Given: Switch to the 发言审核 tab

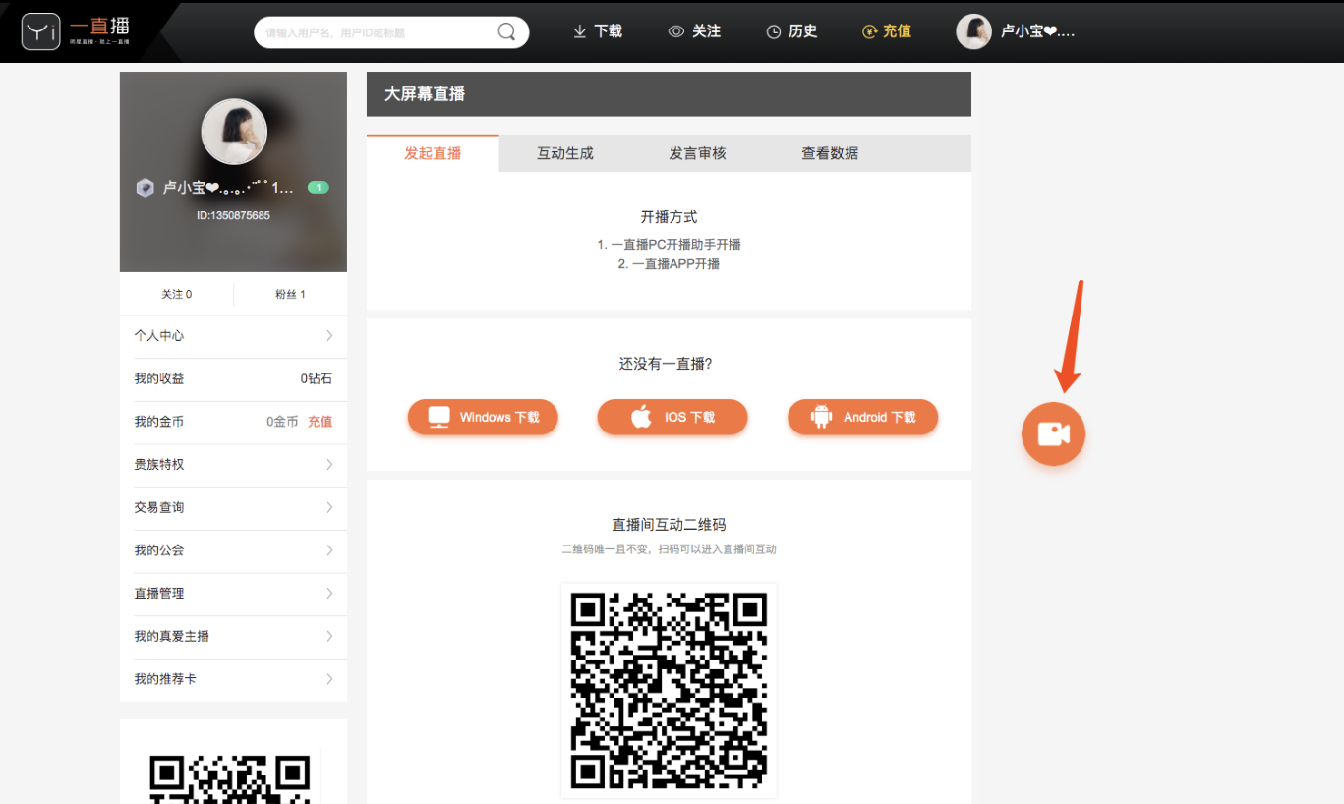Looking at the screenshot, I should 698,153.
